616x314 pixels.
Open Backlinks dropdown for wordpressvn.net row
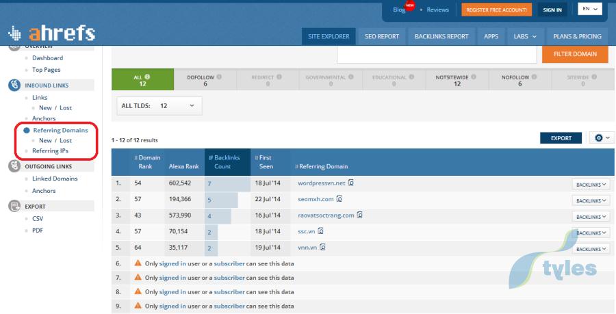coord(591,184)
